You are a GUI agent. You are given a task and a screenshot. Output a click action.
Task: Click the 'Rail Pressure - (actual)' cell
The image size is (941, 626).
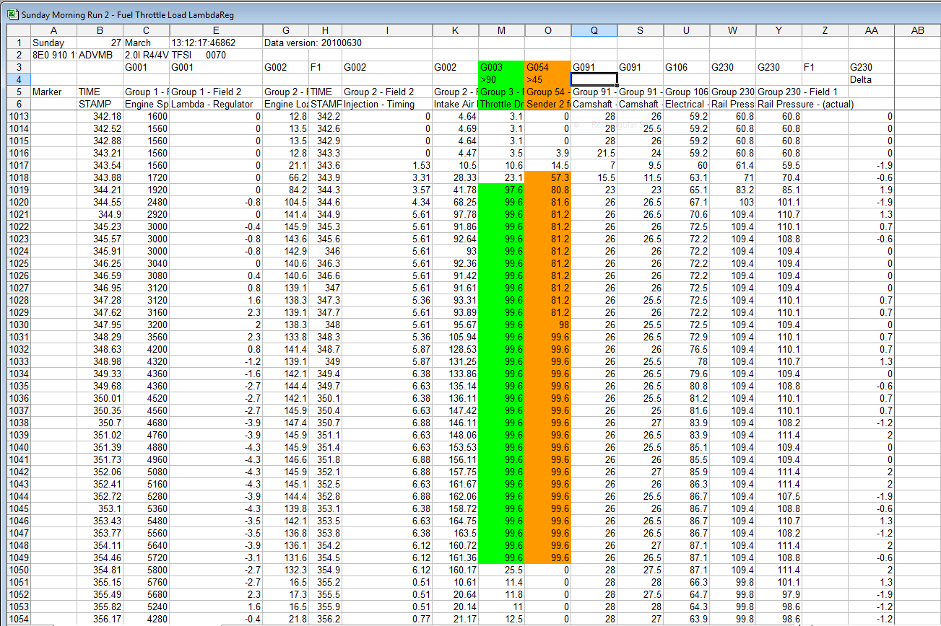click(x=806, y=104)
